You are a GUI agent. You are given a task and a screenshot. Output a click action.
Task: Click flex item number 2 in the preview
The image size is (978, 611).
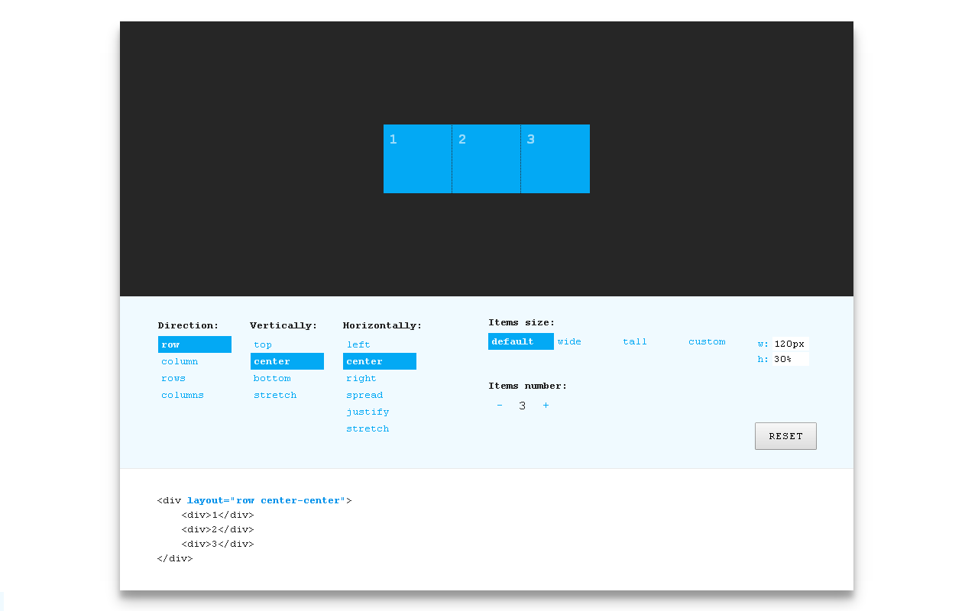click(x=486, y=158)
